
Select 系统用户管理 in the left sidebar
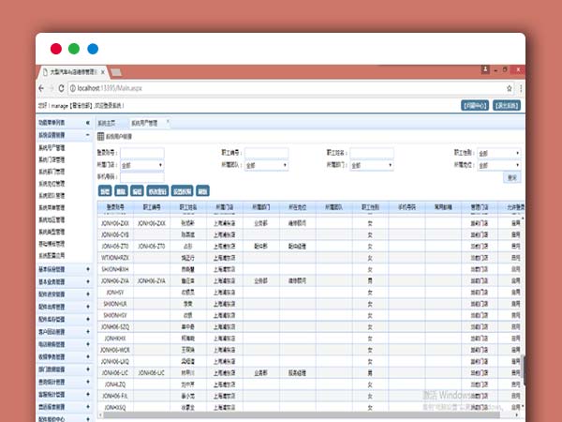(52, 148)
